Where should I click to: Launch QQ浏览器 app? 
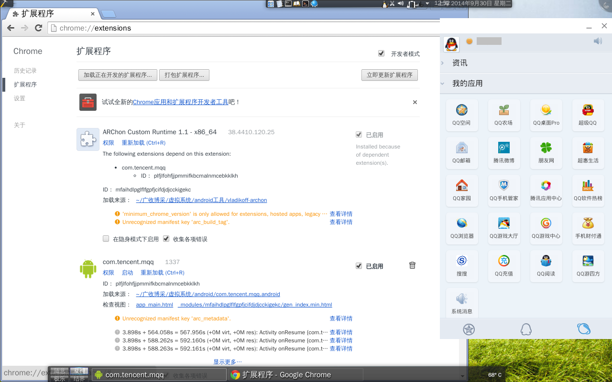pyautogui.click(x=461, y=228)
